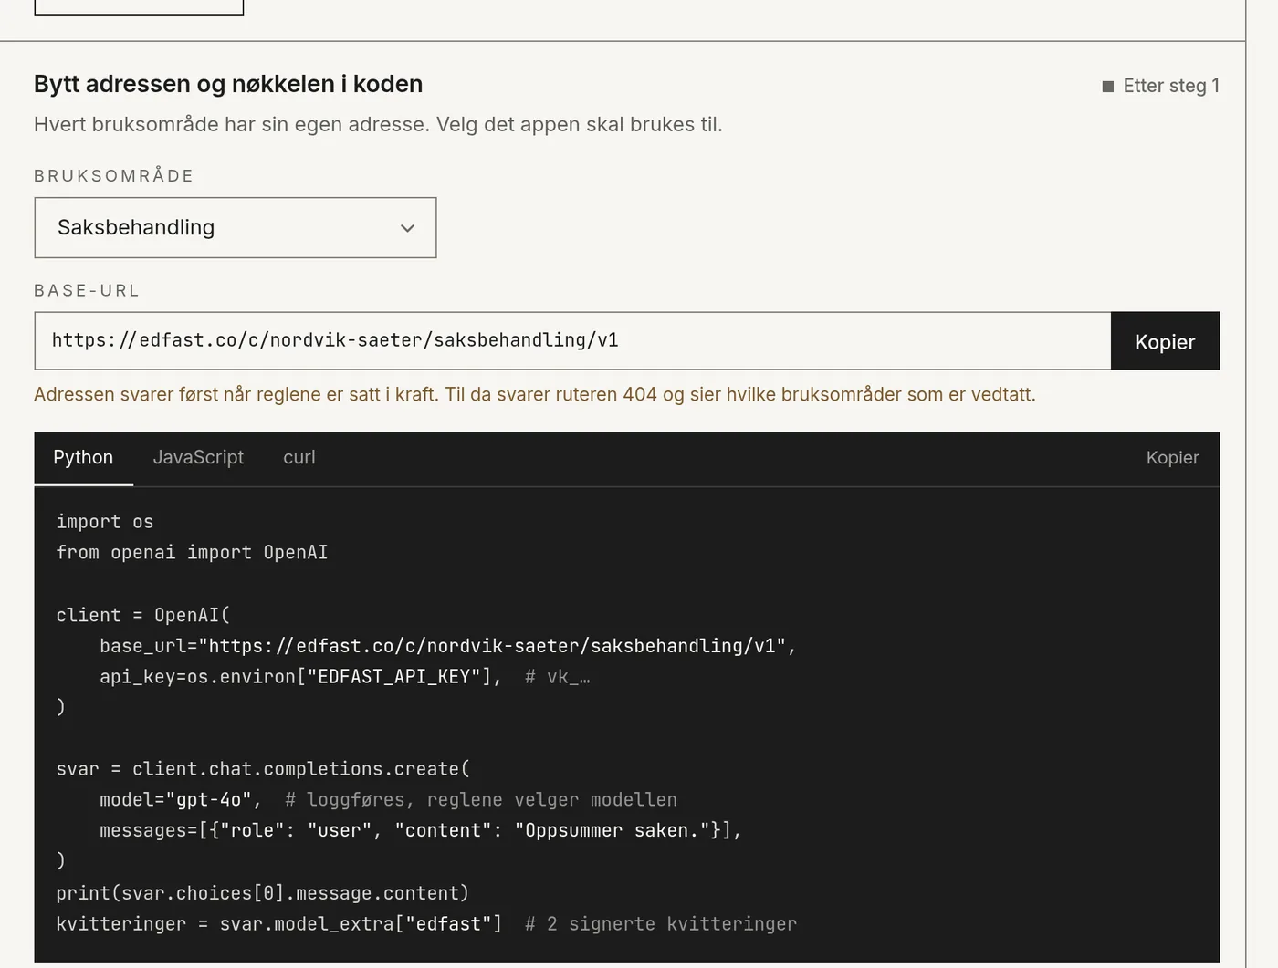1278x968 pixels.
Task: Click the 'client = OpenAI(' code line
Action: [143, 616]
